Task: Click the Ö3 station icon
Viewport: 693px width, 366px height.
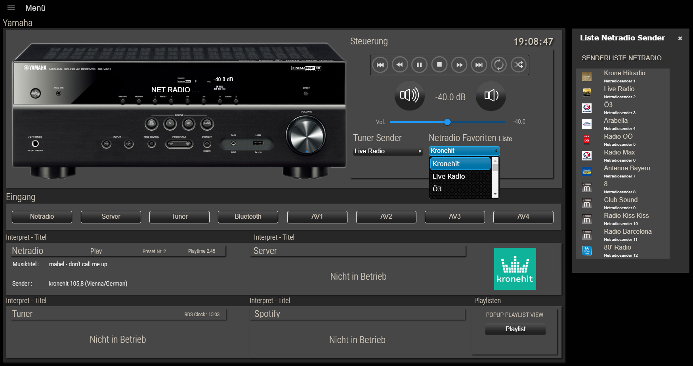Action: (587, 108)
